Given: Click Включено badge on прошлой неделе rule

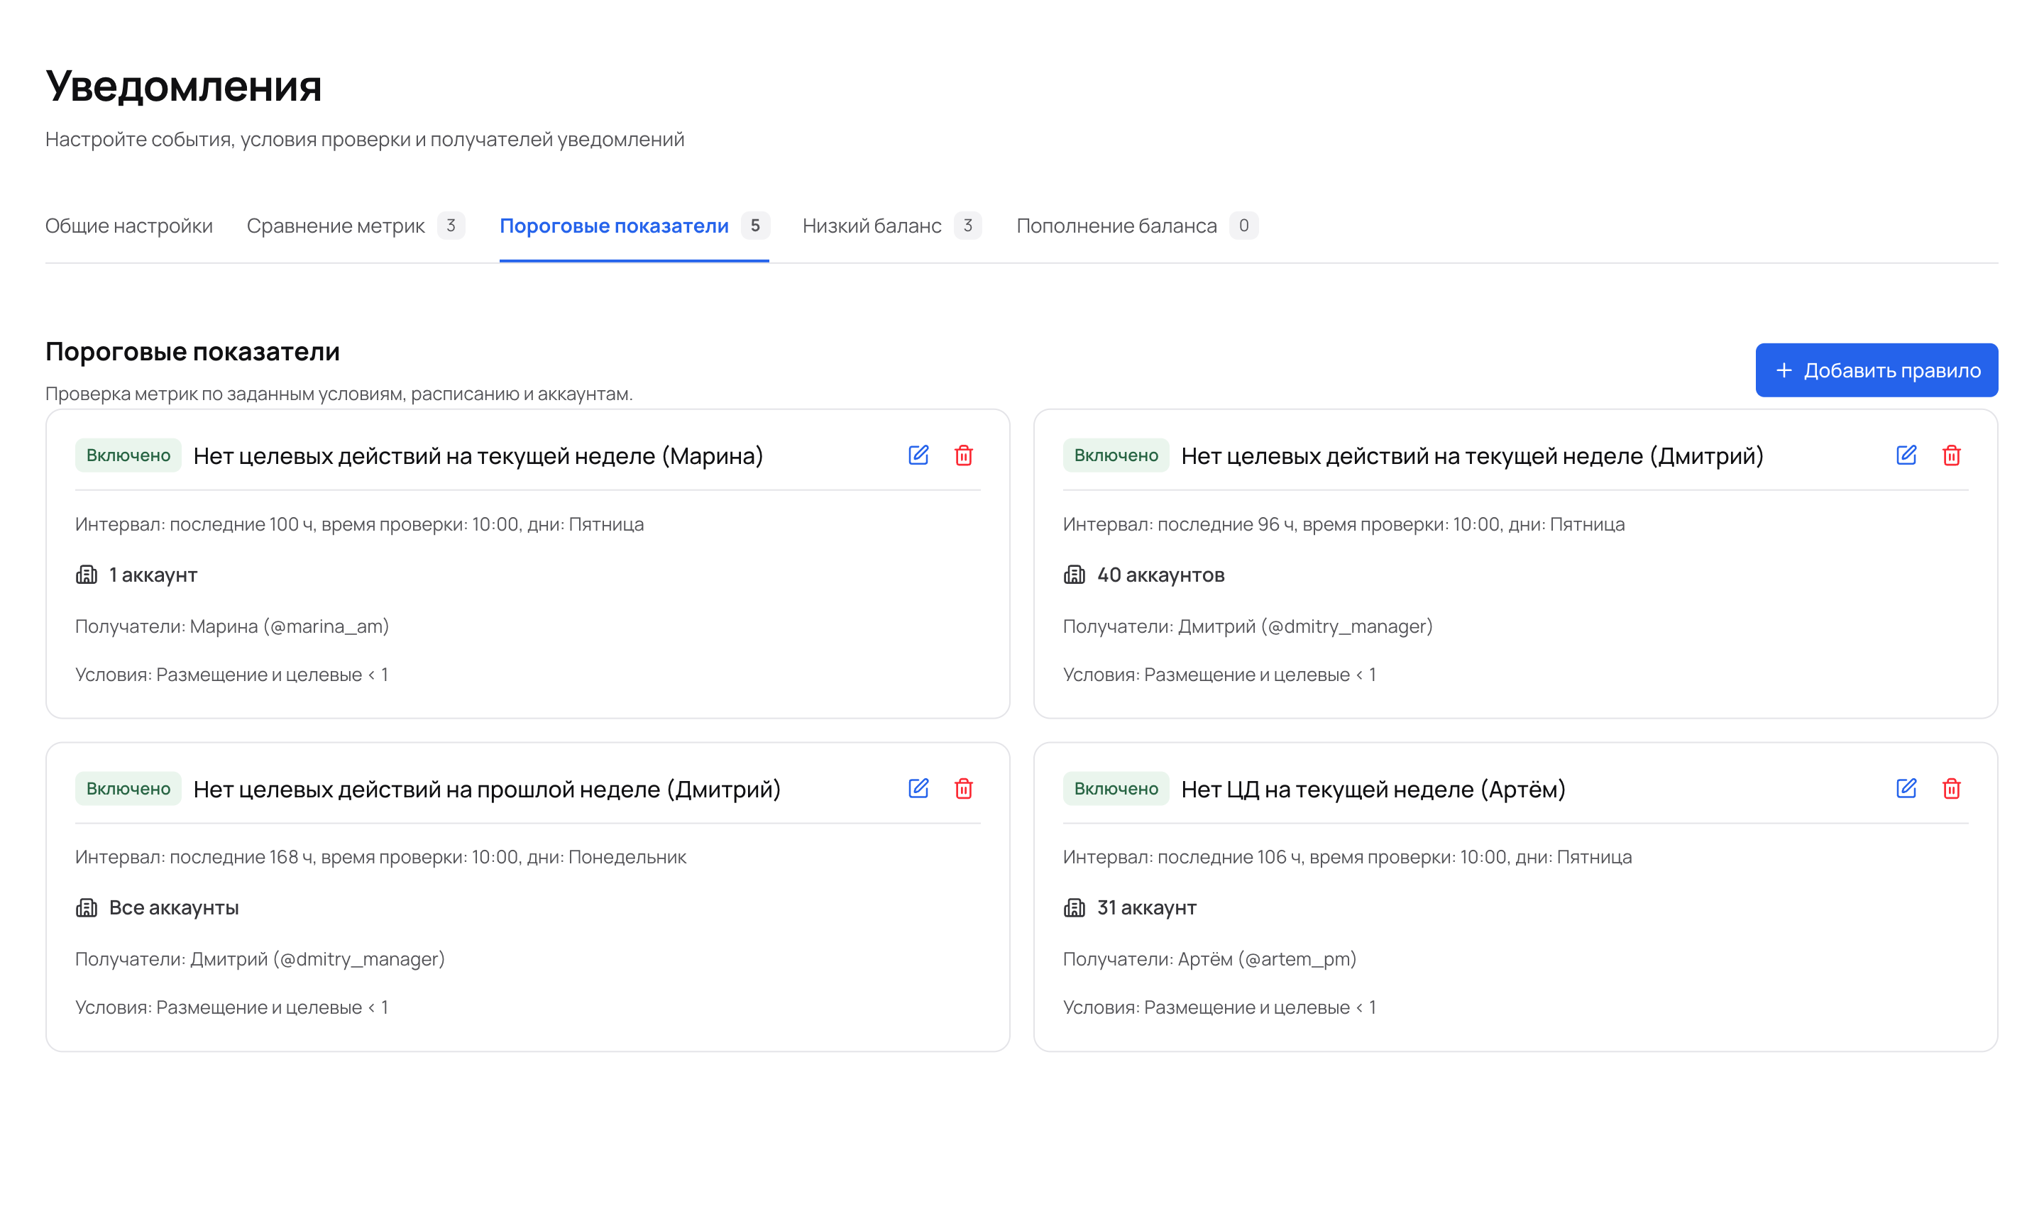Looking at the screenshot, I should [128, 788].
